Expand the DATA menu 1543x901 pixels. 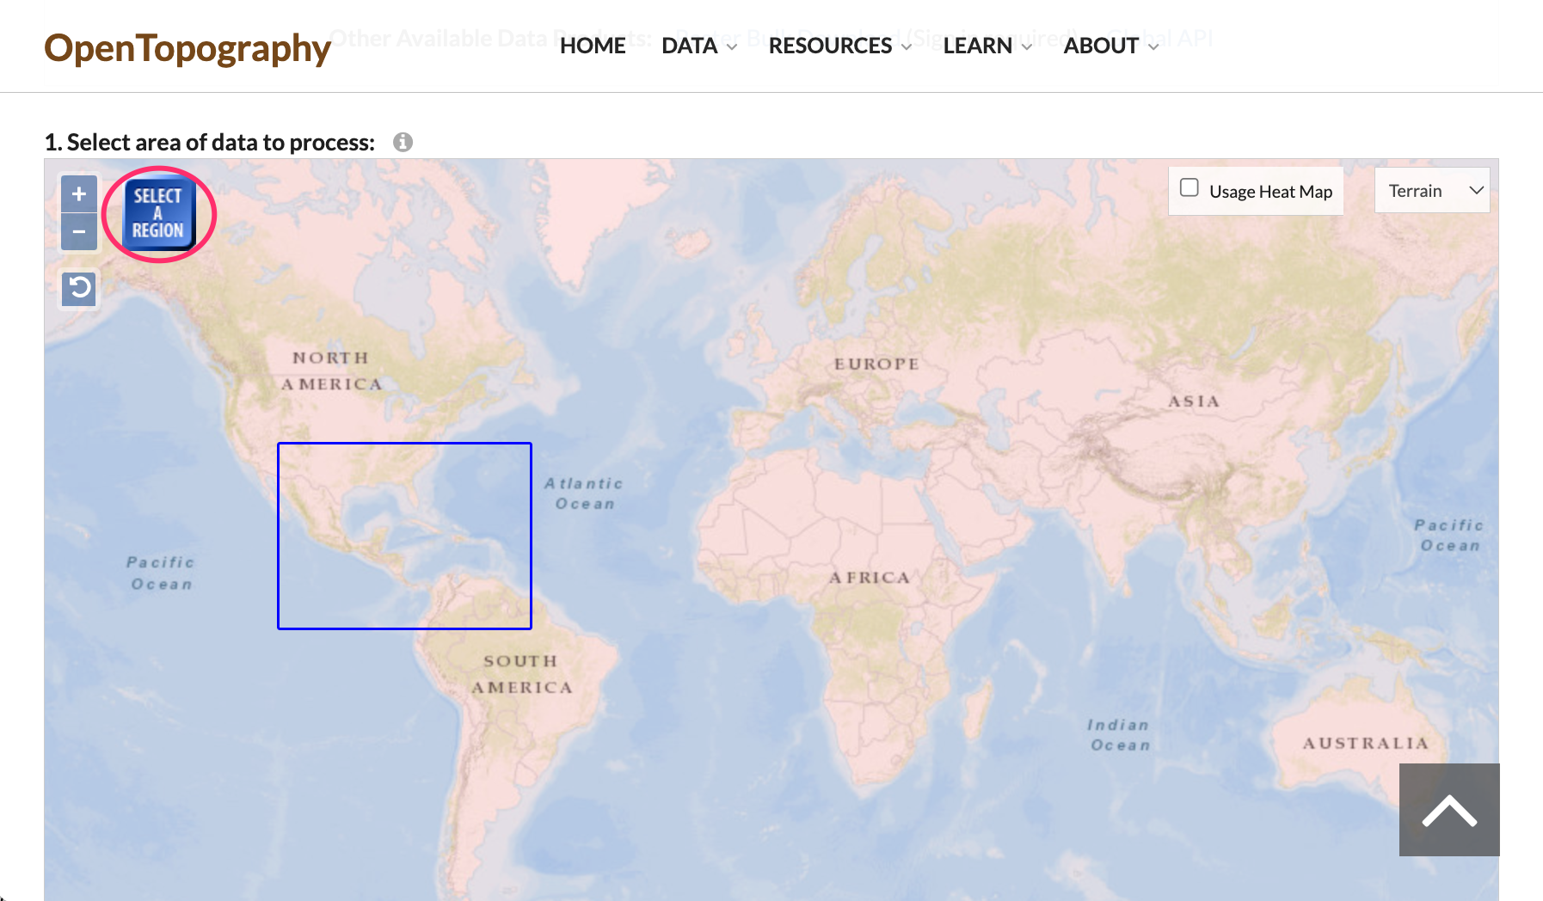698,46
